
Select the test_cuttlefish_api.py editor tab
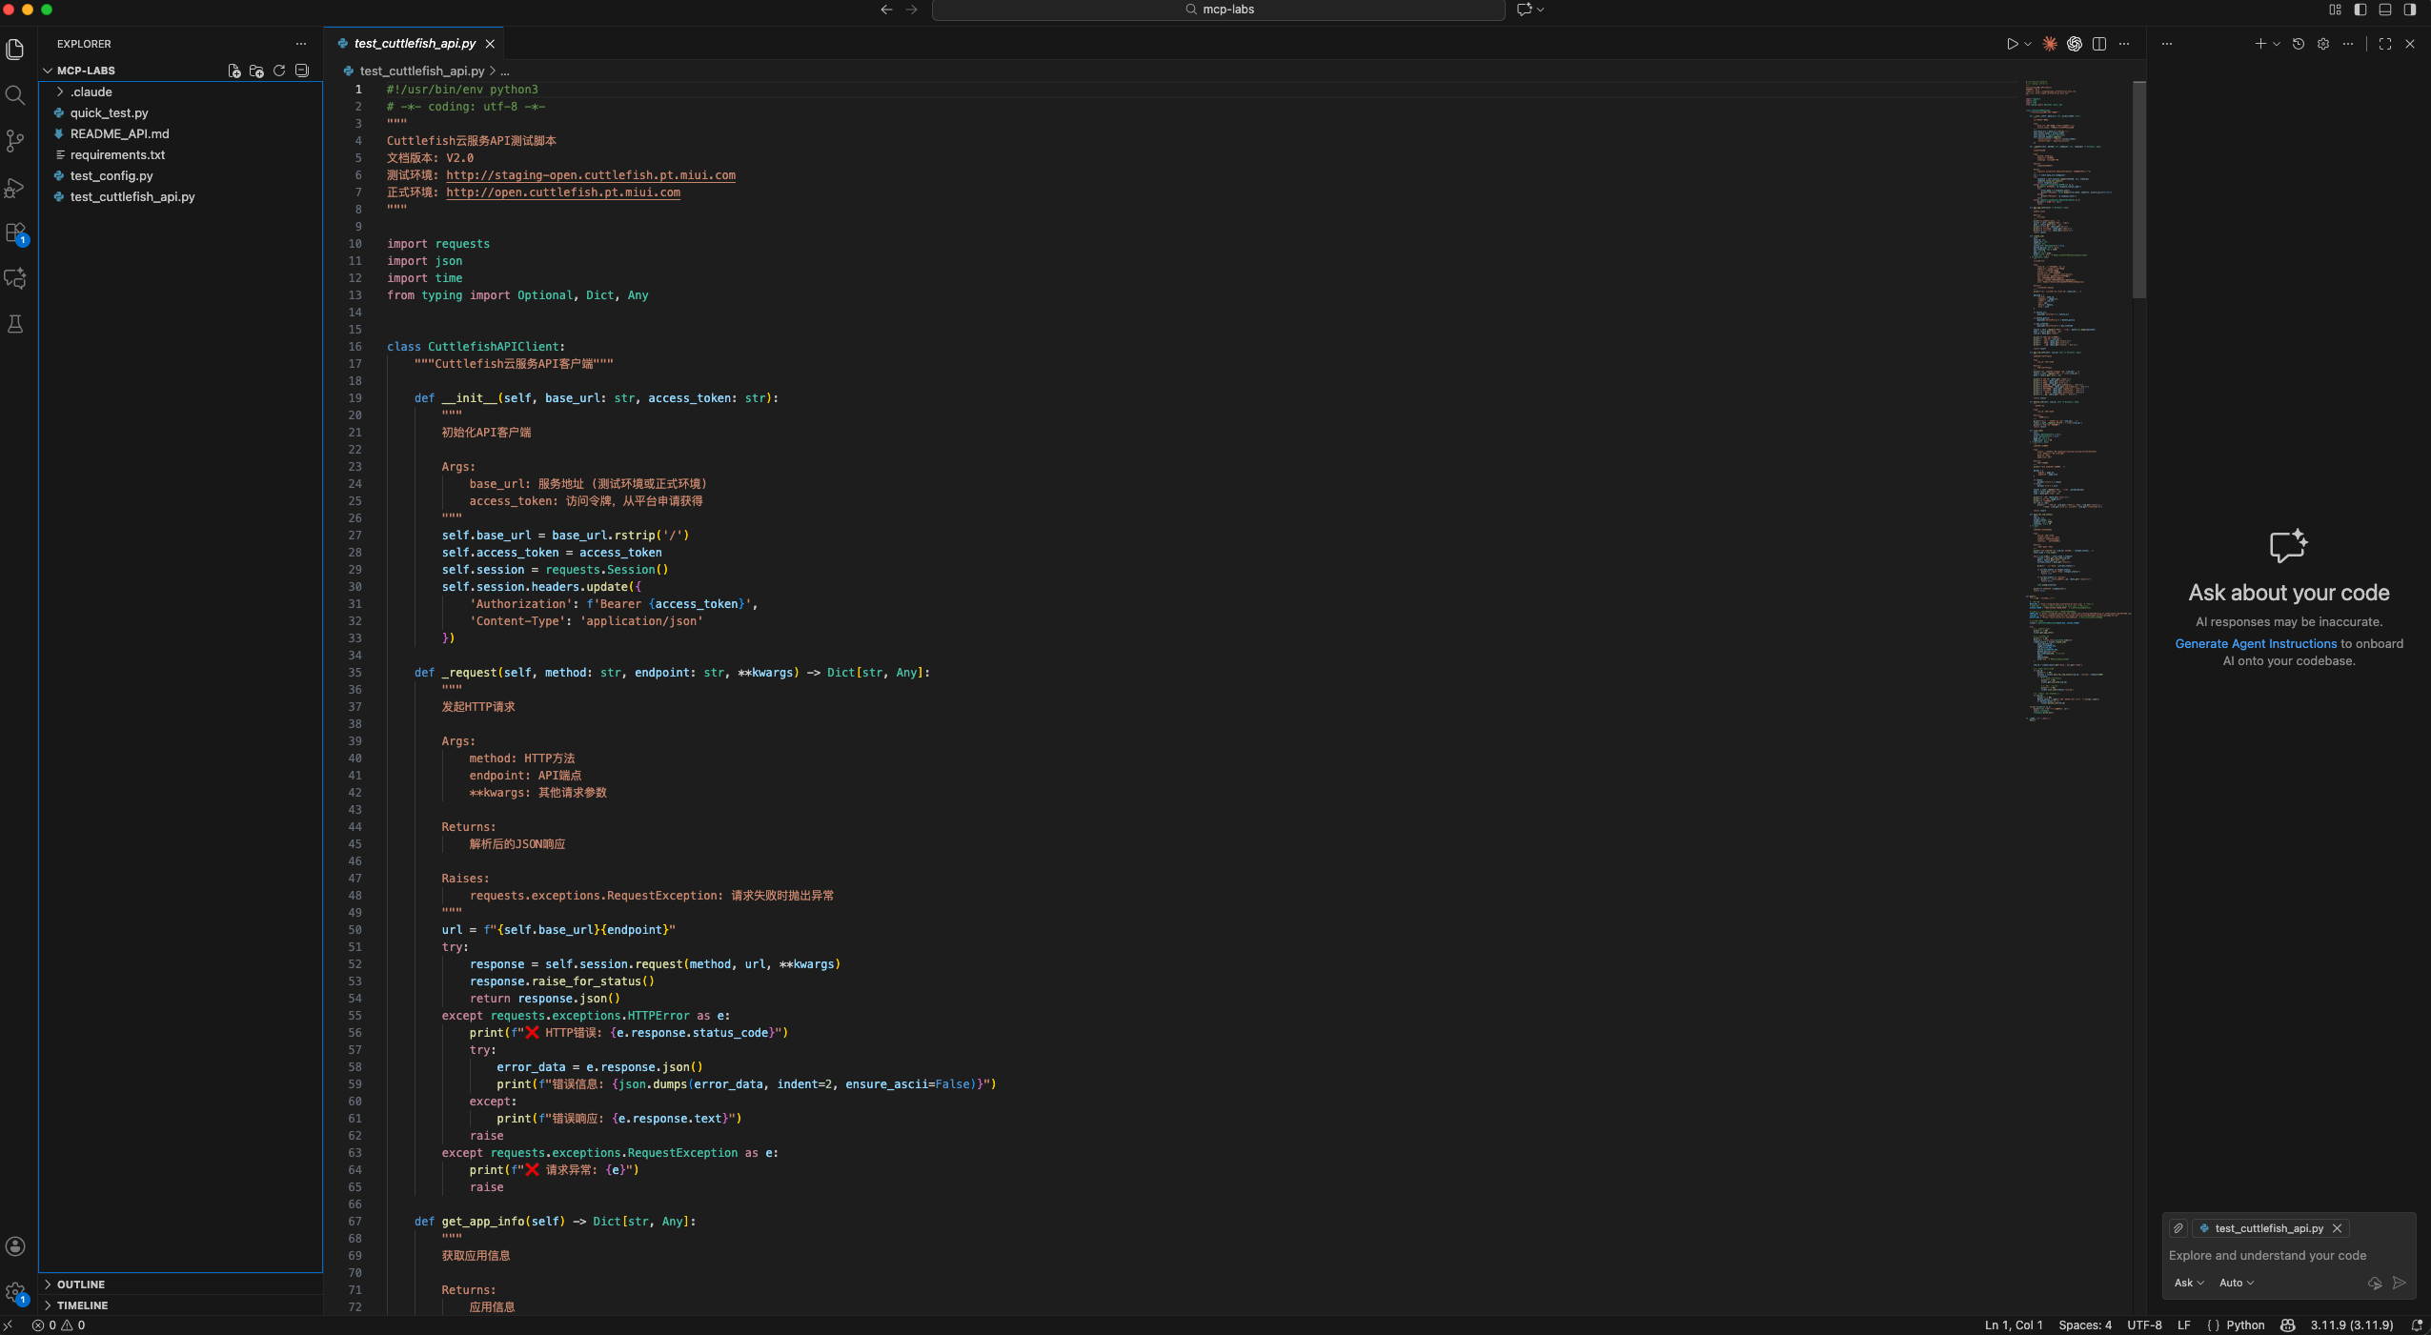[x=415, y=44]
